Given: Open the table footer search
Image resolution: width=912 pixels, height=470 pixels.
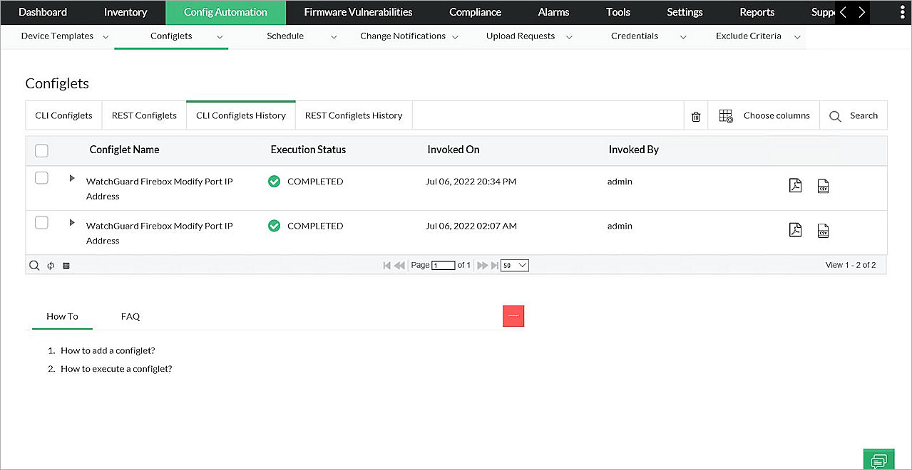Looking at the screenshot, I should 34,265.
